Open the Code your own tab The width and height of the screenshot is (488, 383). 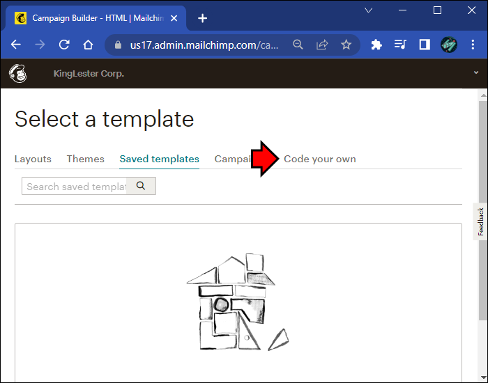(x=320, y=159)
